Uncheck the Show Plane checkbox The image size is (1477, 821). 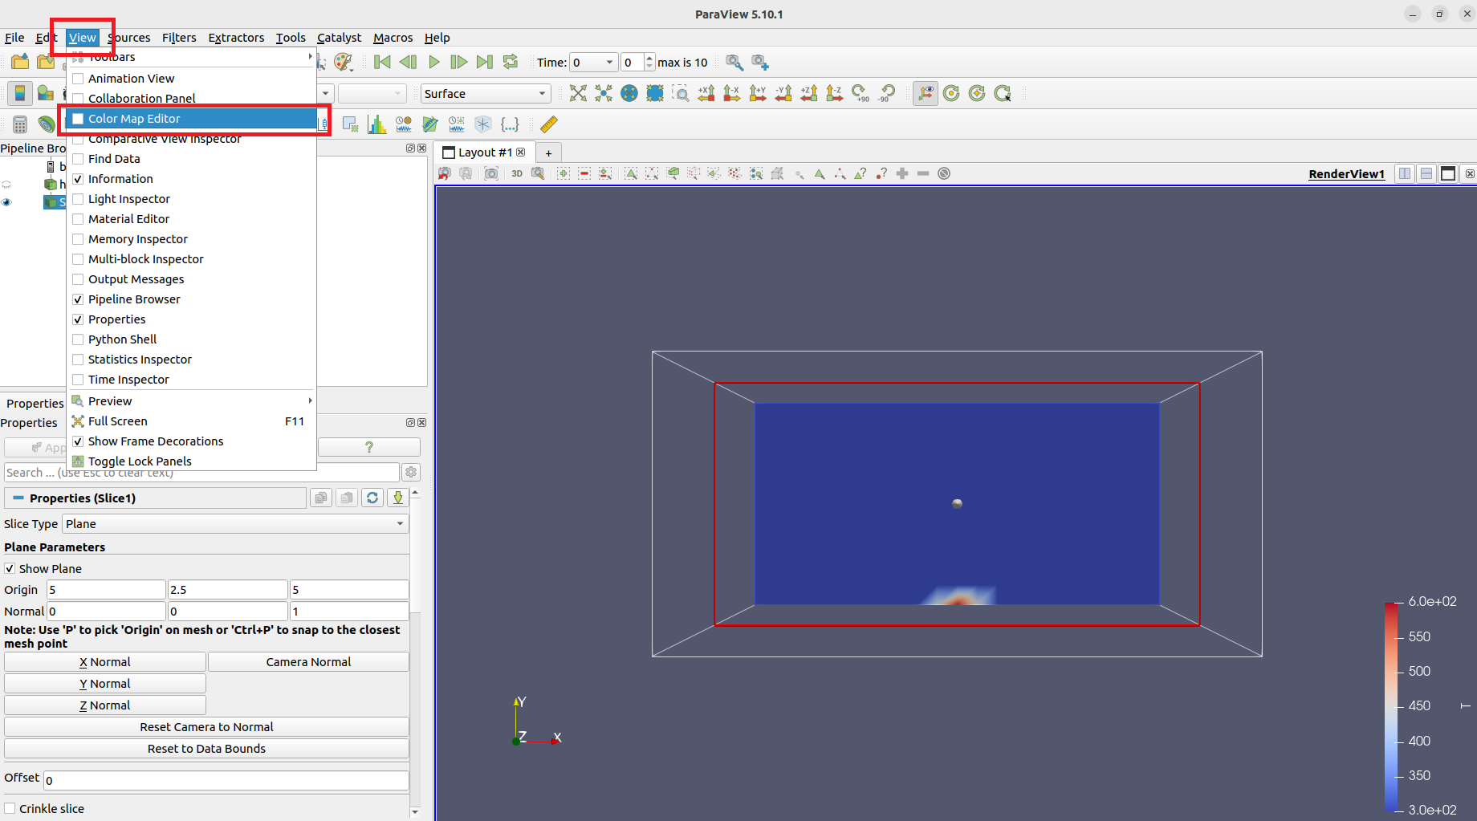[x=10, y=569]
